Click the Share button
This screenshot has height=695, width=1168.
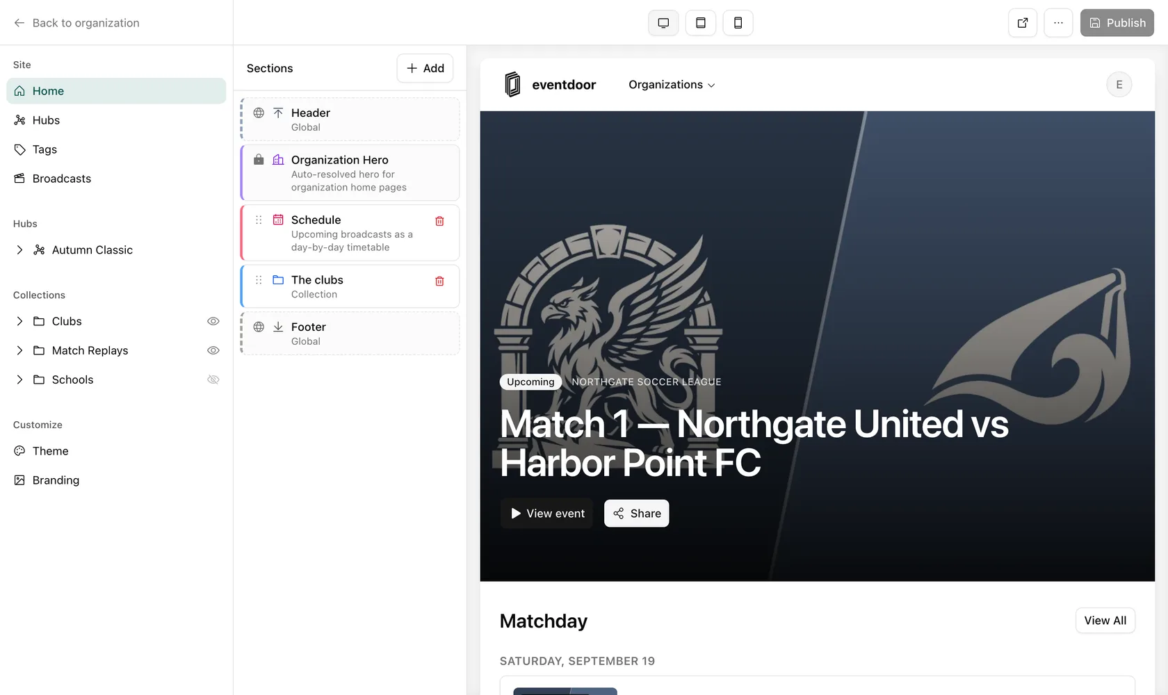click(637, 514)
